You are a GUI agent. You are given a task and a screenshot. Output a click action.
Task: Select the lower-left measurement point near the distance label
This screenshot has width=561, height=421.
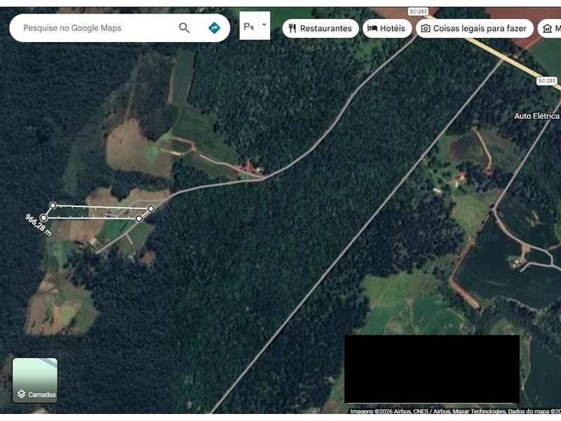43,218
